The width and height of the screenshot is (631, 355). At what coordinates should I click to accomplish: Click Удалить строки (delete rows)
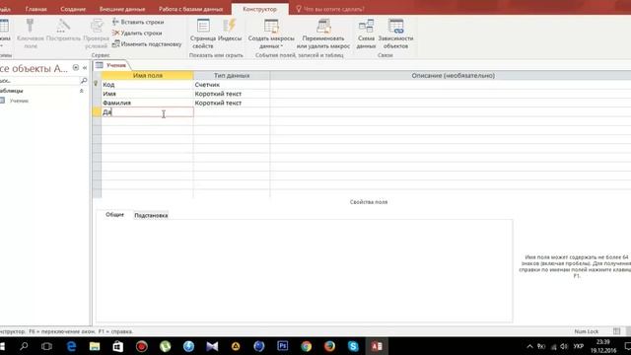click(x=137, y=33)
